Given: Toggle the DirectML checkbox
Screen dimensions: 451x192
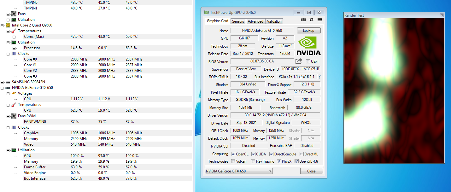Looking at the screenshot, I should point(302,154).
